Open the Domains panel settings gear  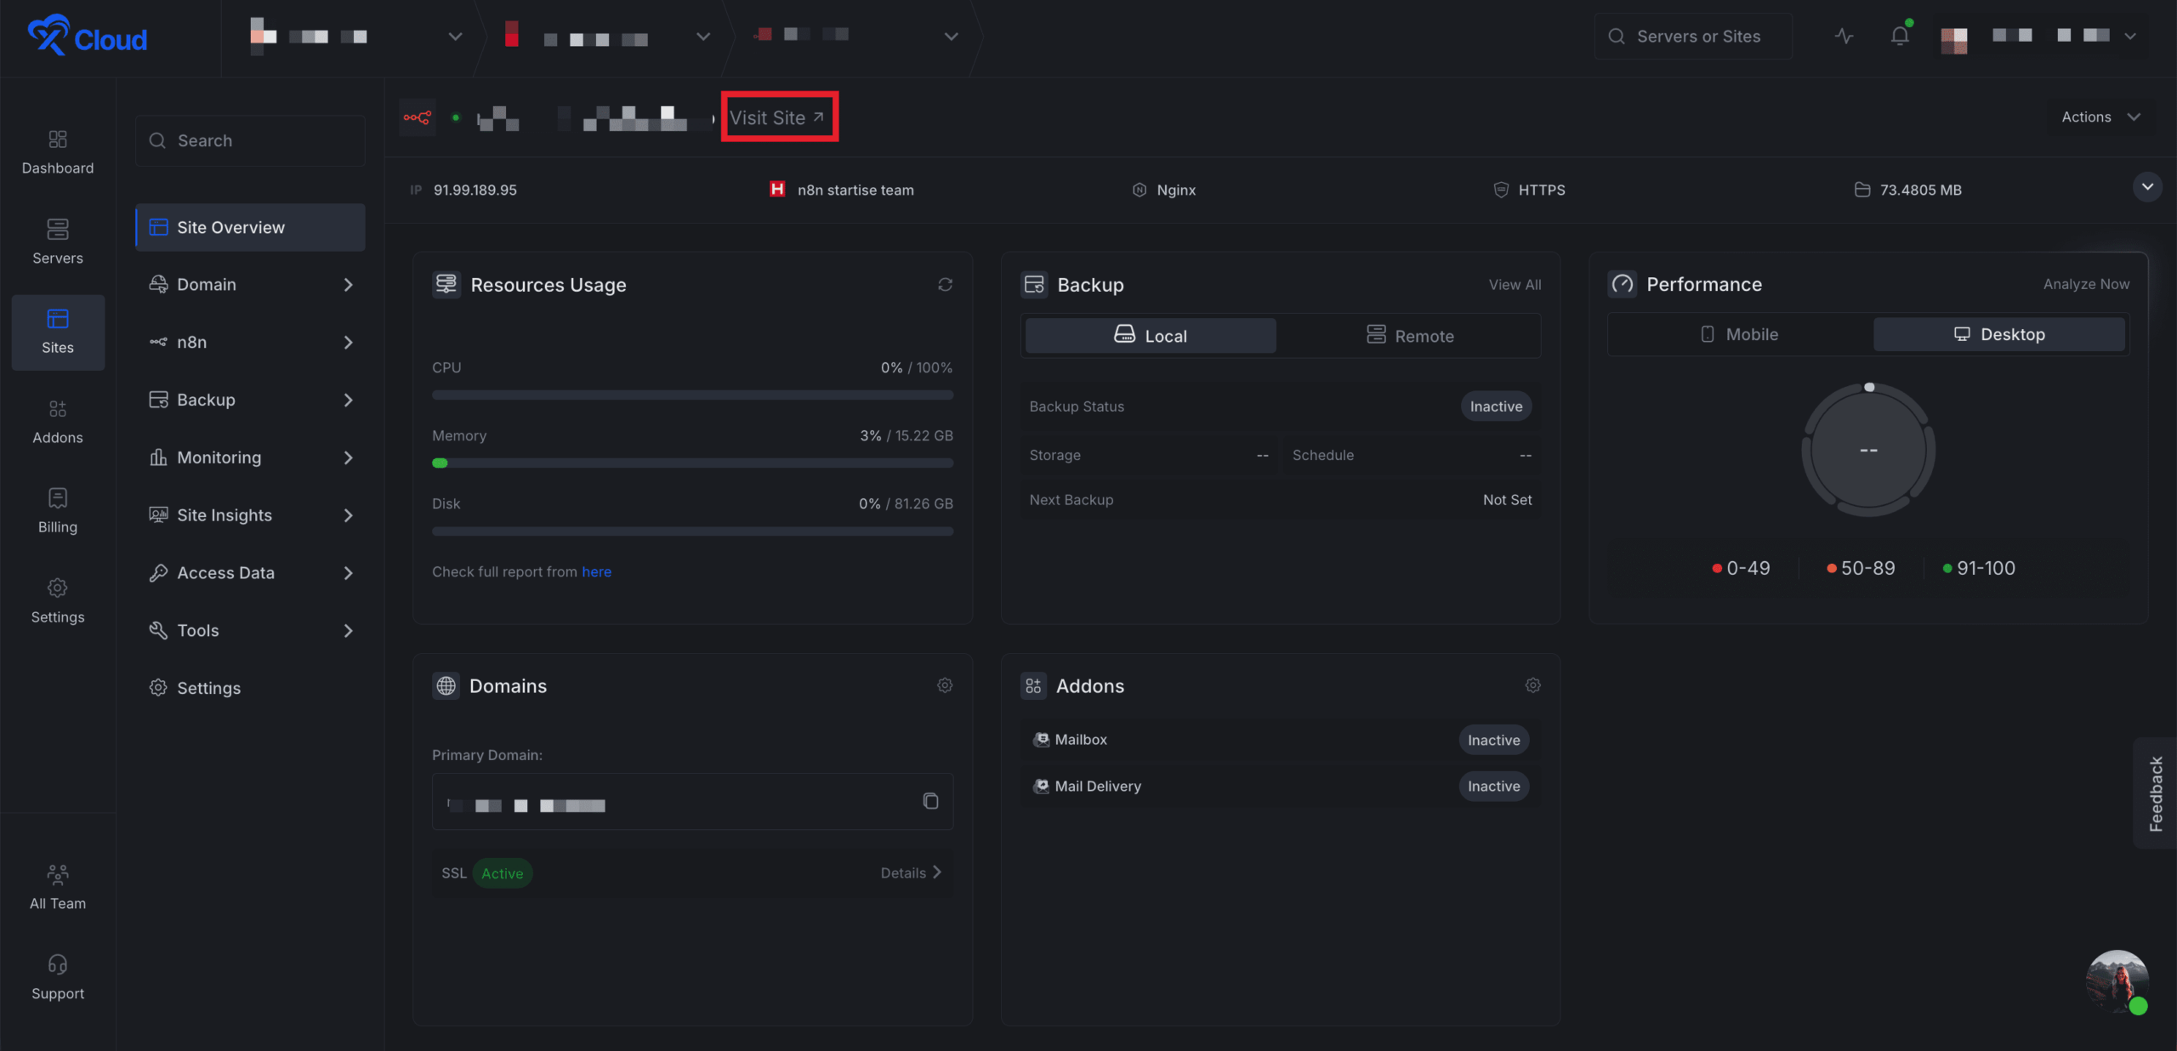point(944,685)
